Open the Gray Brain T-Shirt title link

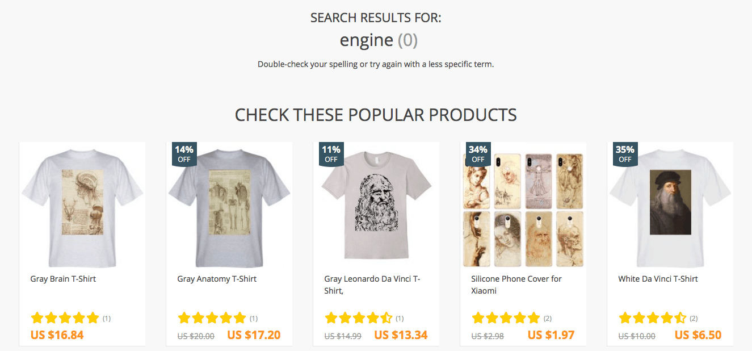63,279
